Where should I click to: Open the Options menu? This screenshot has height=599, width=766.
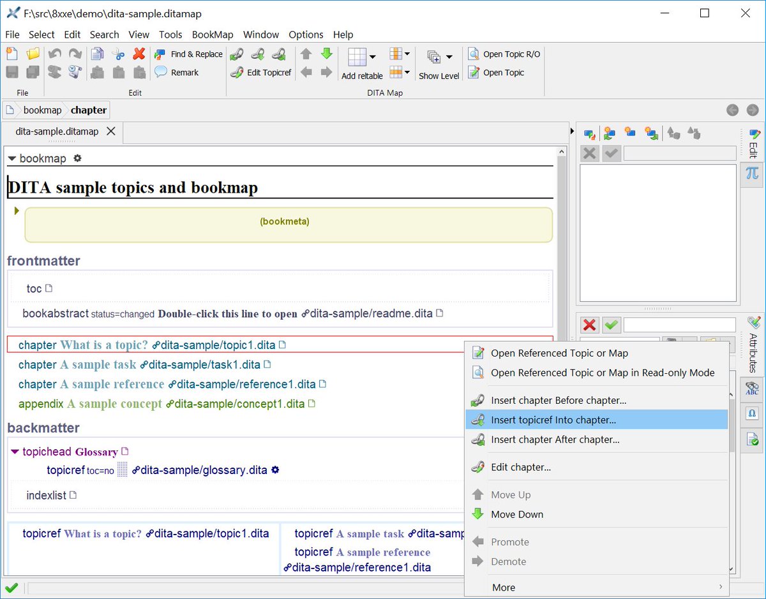pos(306,34)
